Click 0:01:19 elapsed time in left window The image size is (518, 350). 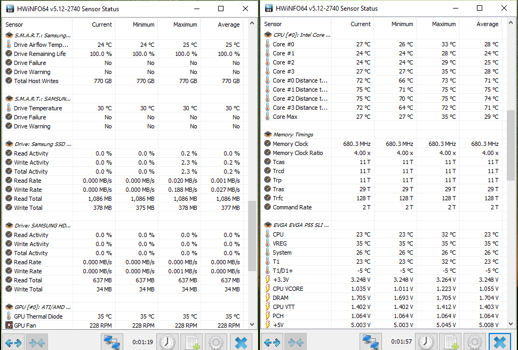tap(142, 342)
